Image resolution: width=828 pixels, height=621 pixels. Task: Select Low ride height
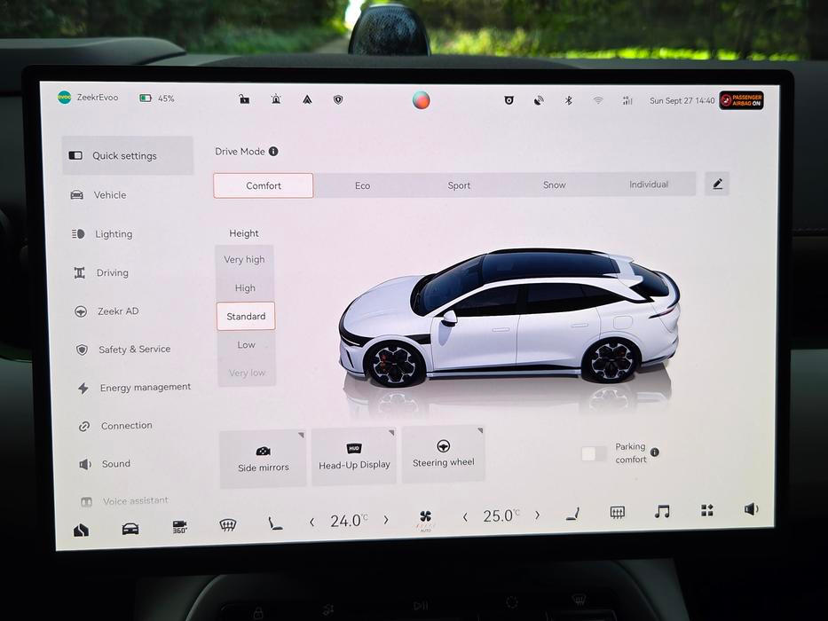tap(246, 345)
